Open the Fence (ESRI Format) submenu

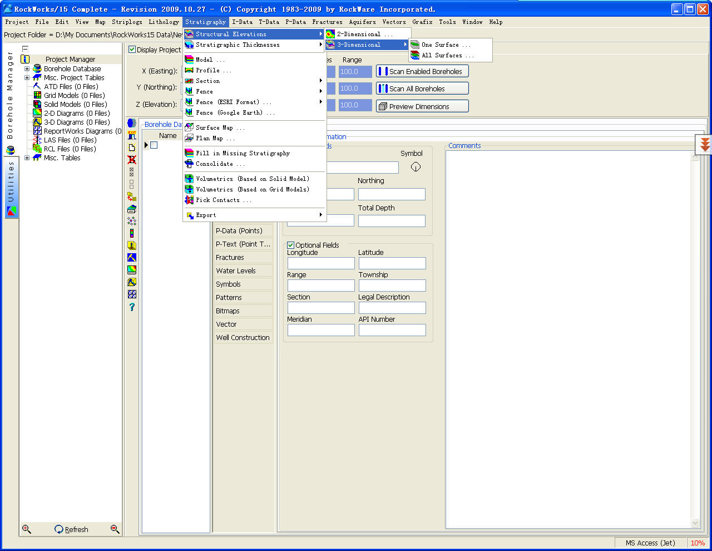click(254, 102)
